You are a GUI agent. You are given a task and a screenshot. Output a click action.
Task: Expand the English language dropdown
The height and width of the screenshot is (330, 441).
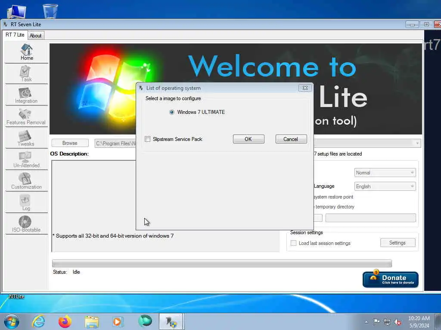(385, 186)
